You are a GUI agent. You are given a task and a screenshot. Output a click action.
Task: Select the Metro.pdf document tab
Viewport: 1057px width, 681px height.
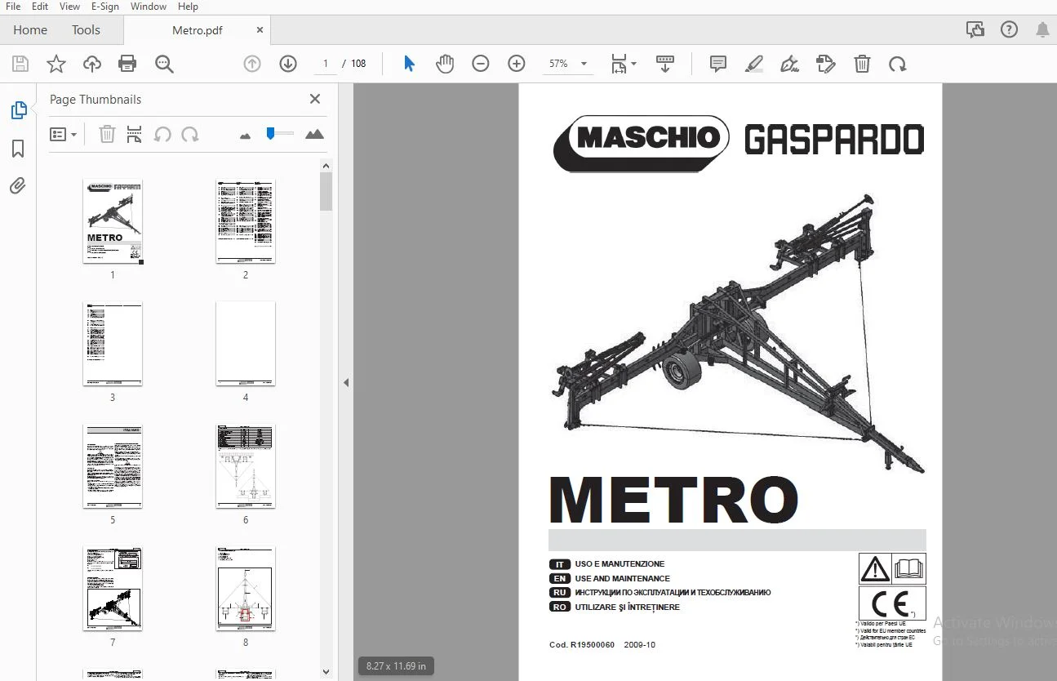coord(197,30)
